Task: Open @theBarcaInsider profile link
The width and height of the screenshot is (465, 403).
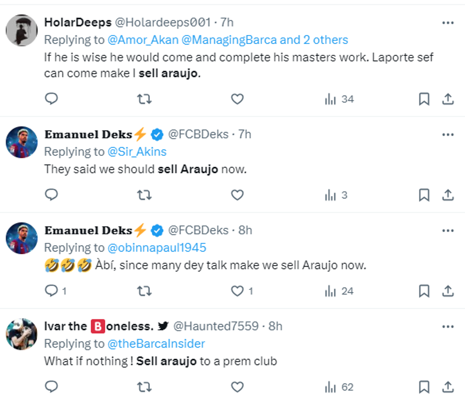Action: coord(156,343)
